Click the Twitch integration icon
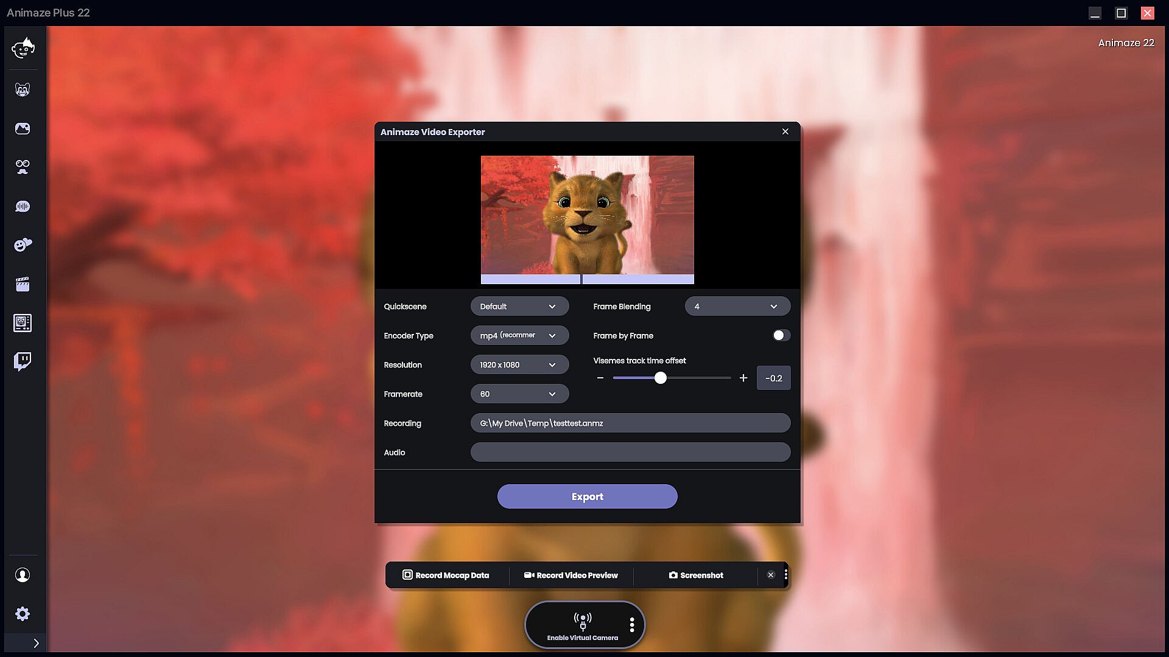The height and width of the screenshot is (657, 1169). point(23,361)
